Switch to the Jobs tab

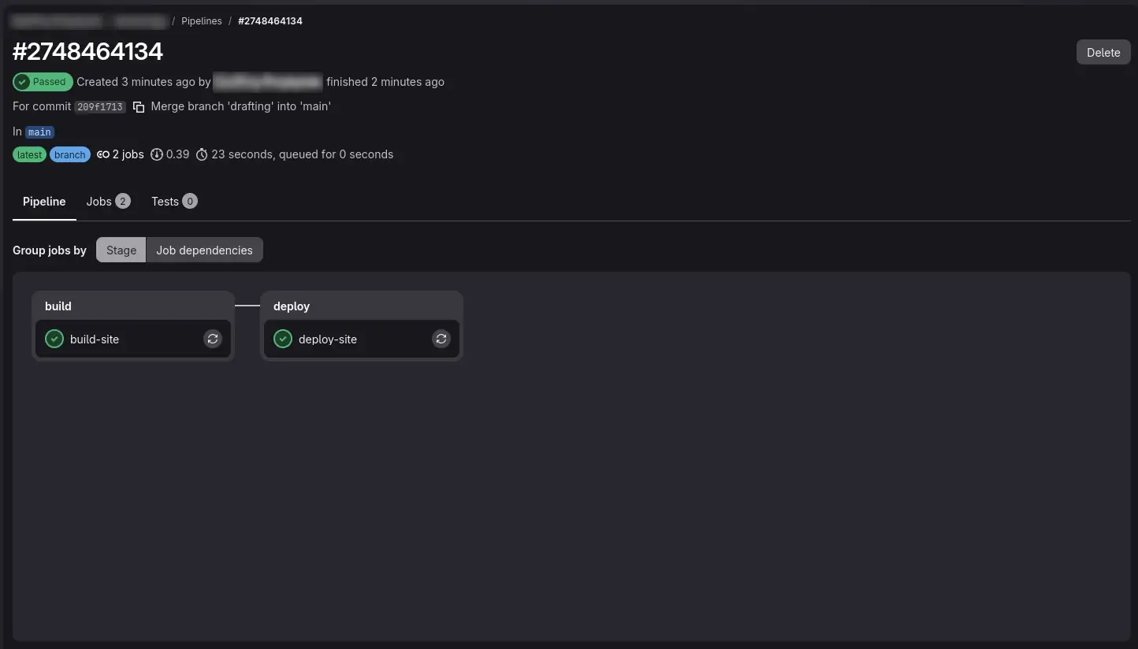click(108, 202)
